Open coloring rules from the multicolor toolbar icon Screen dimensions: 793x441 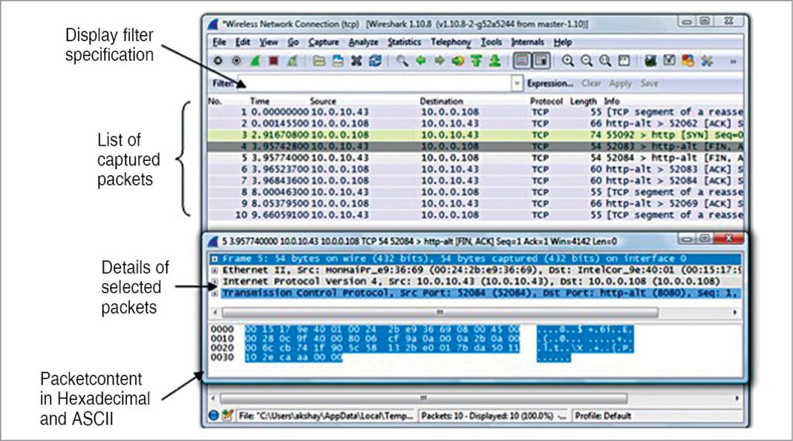[x=688, y=62]
